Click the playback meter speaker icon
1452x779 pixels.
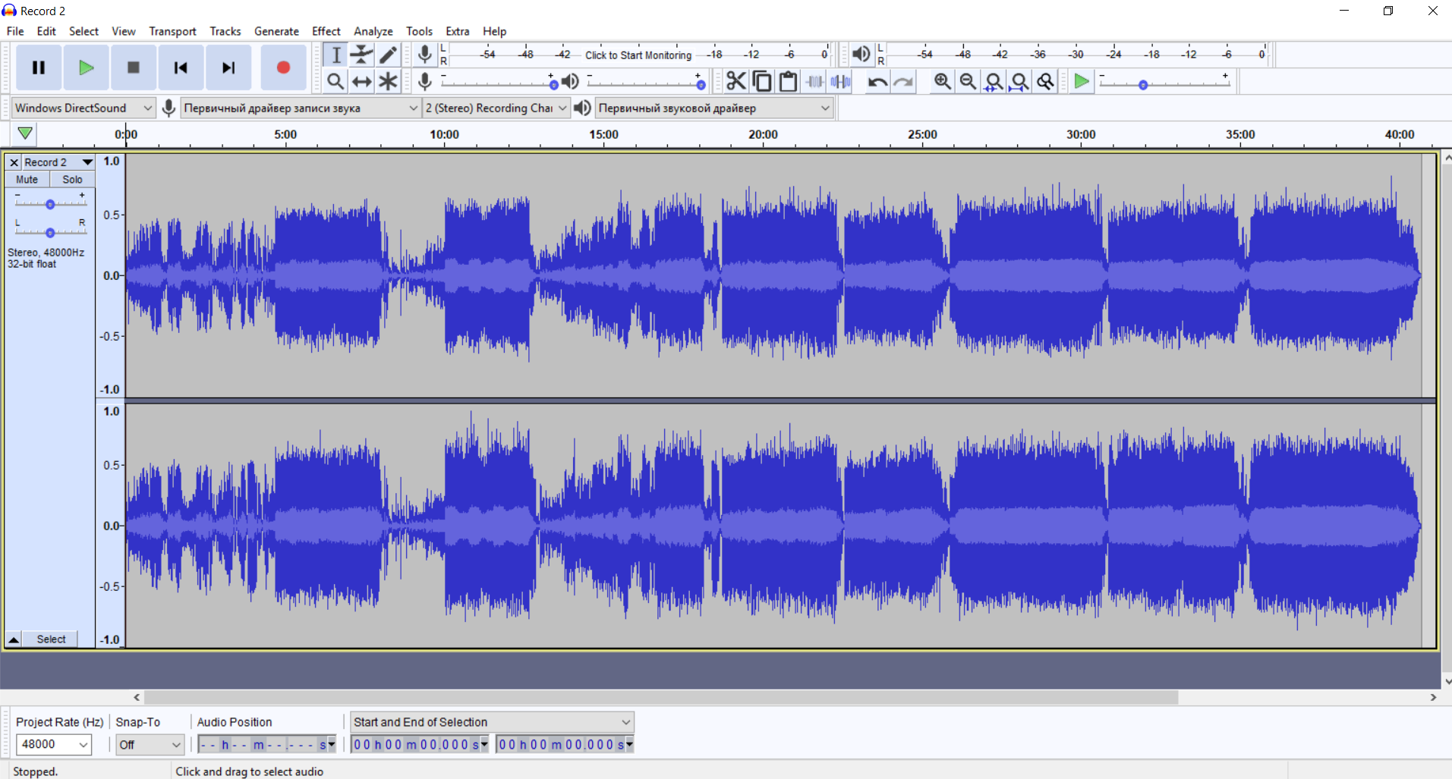click(861, 54)
